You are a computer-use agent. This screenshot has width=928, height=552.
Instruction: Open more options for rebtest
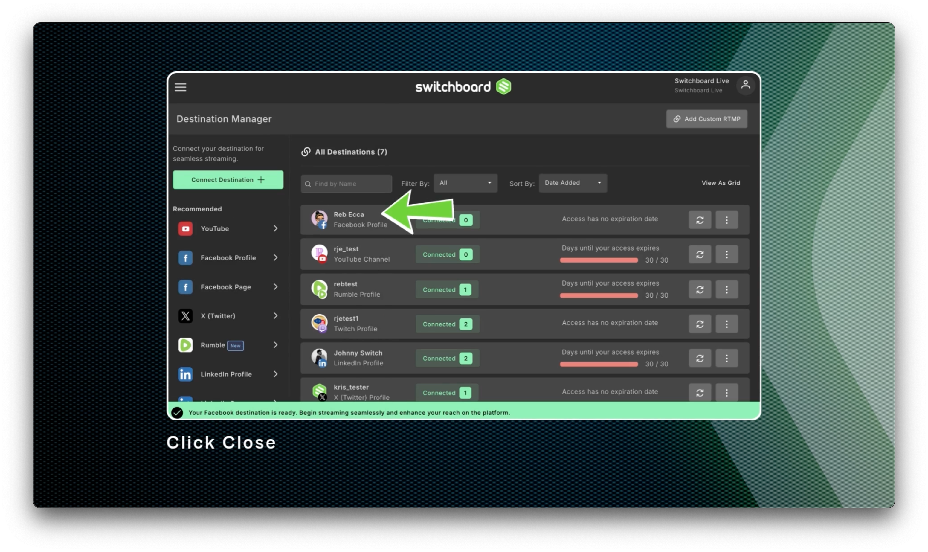726,289
